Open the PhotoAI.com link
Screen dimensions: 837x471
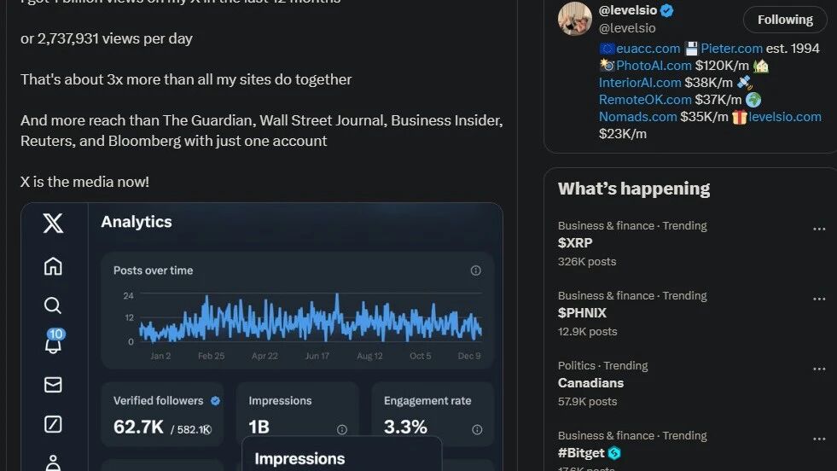tap(654, 65)
